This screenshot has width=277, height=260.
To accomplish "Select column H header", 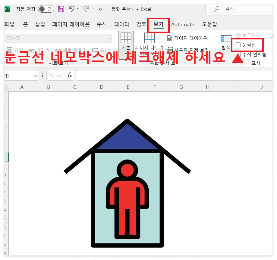I will coord(208,87).
